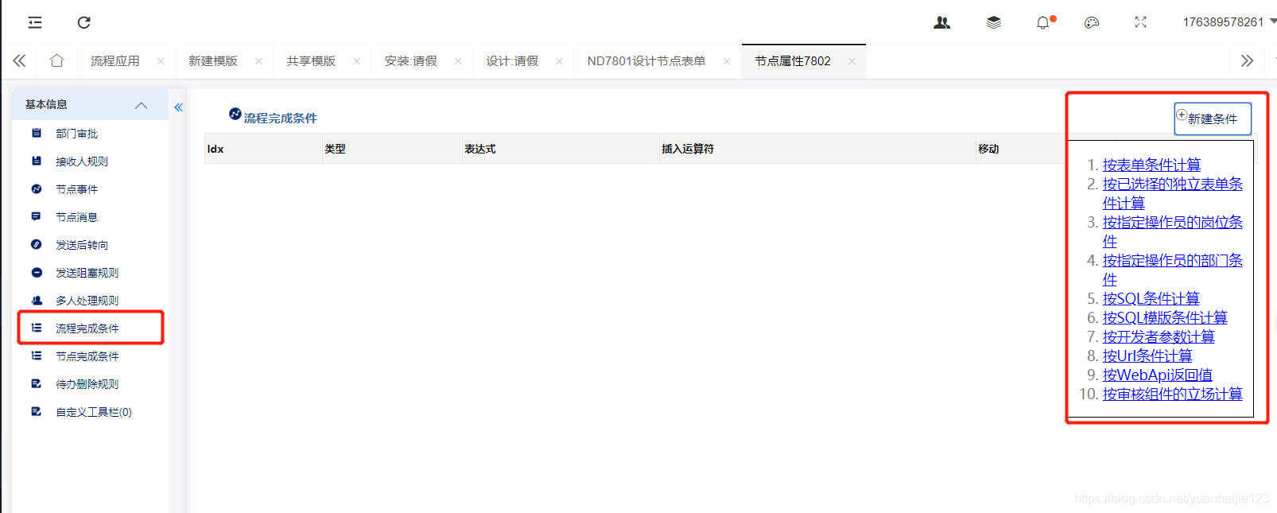Close the 共享模版 tab
This screenshot has height=513, width=1277.
pos(356,61)
